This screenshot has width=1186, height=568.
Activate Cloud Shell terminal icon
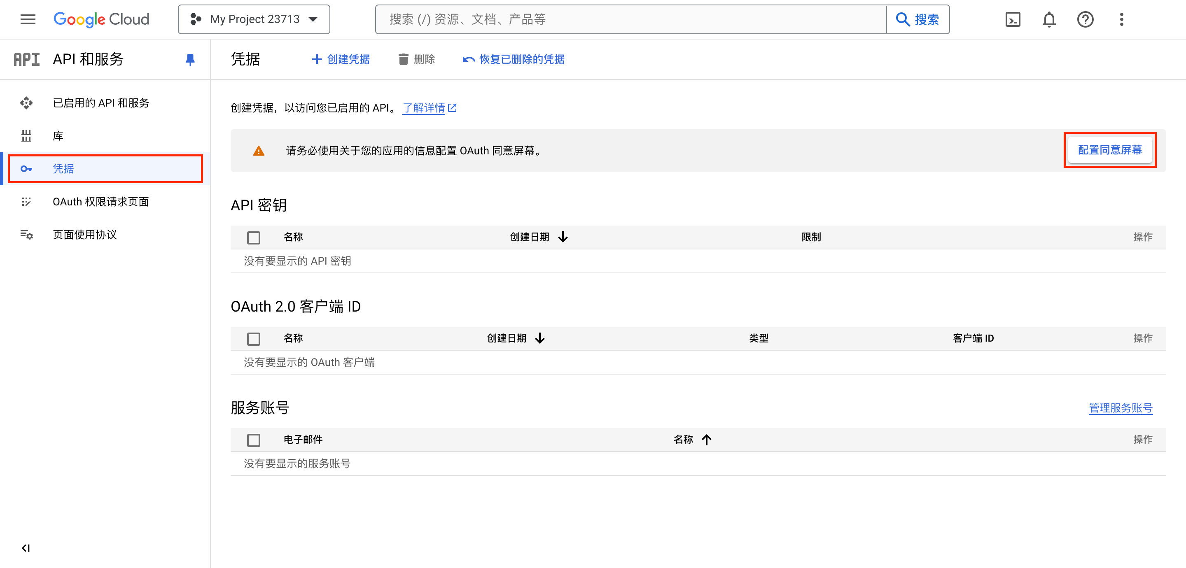[1013, 19]
